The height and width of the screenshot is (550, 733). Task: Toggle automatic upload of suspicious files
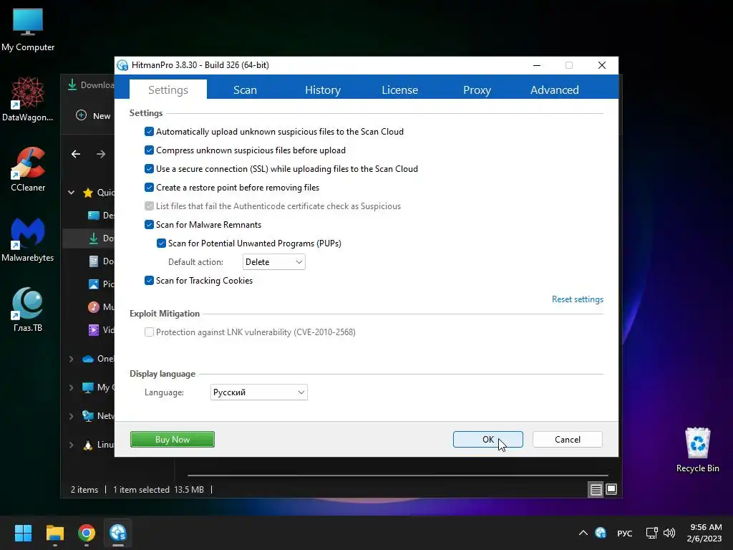click(149, 132)
